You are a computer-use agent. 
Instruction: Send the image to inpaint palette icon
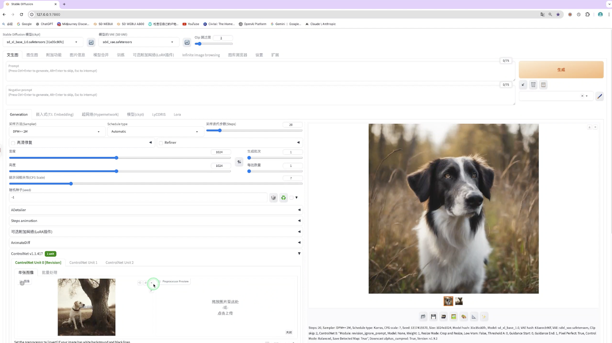tap(464, 317)
